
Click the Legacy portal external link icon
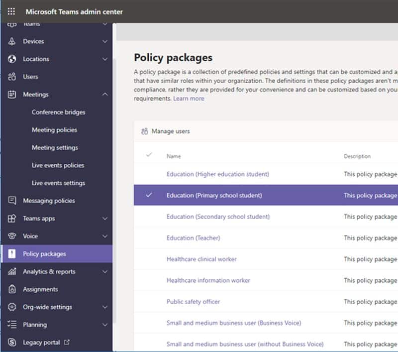click(67, 343)
